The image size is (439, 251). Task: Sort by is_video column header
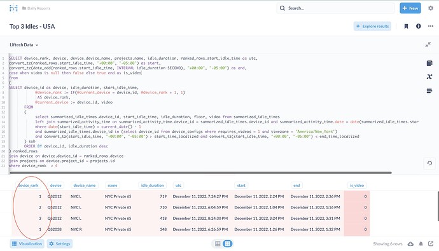click(x=357, y=185)
